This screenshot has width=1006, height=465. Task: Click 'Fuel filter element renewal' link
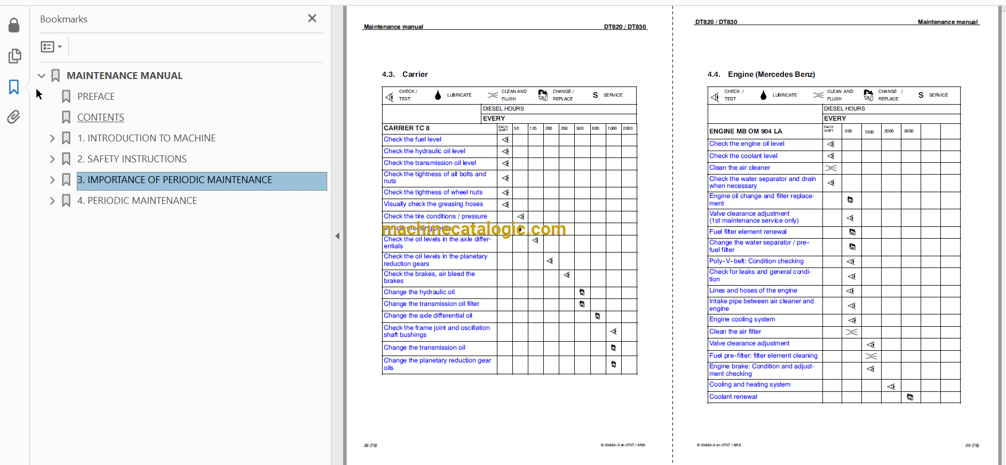748,232
